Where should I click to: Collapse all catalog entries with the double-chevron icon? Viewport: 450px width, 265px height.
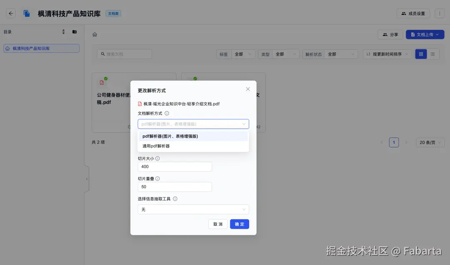[64, 32]
